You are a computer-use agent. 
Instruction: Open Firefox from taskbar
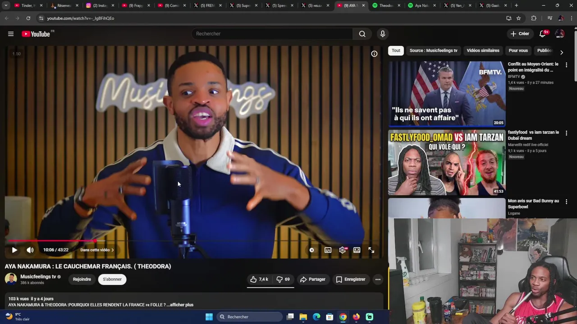click(x=356, y=317)
